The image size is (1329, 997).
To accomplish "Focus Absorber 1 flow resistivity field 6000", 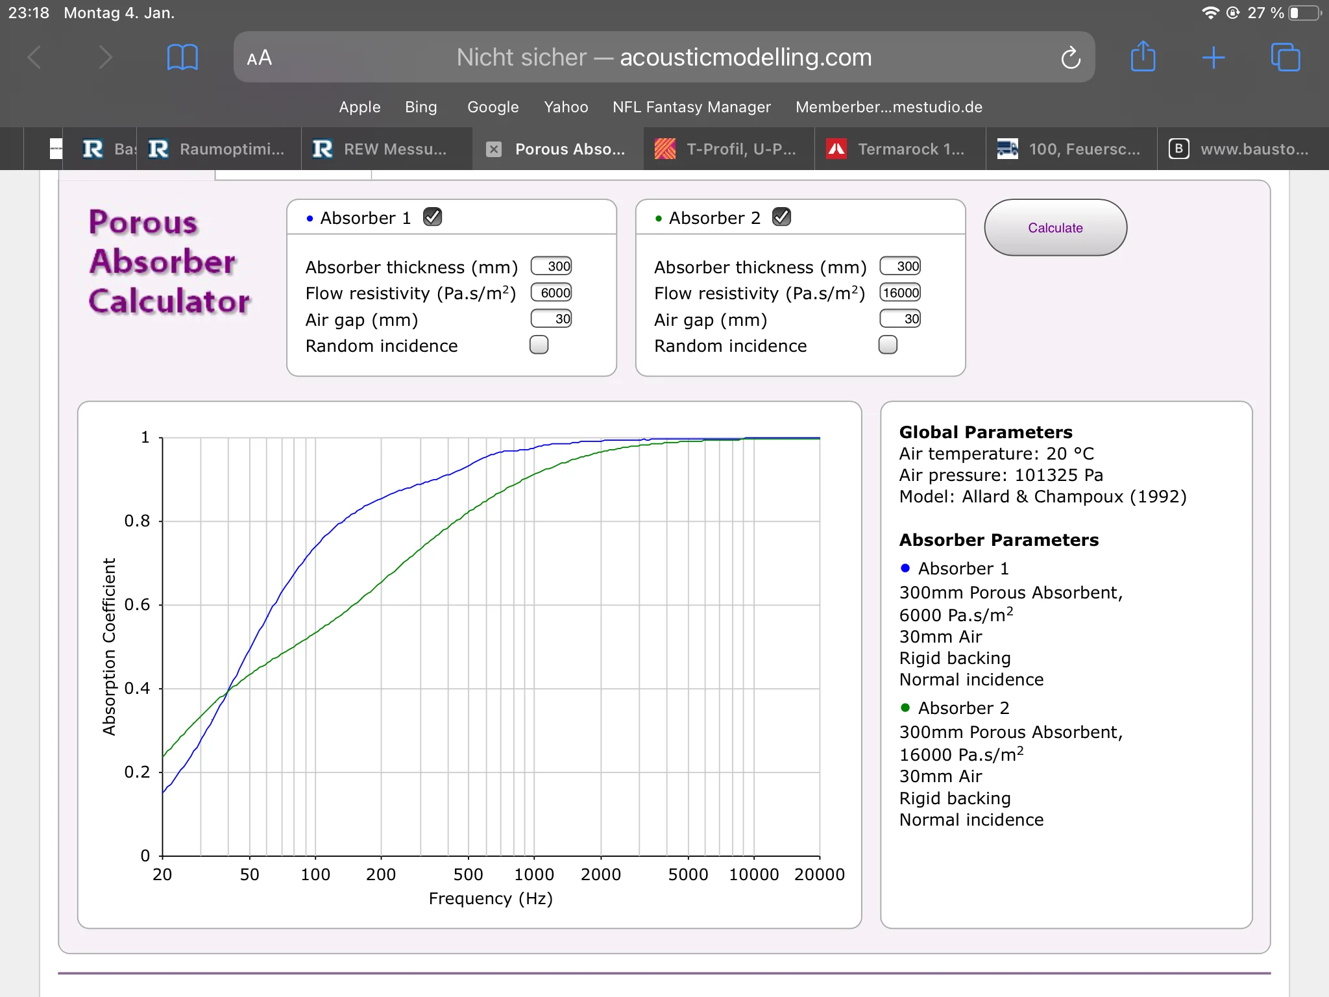I will tap(552, 293).
